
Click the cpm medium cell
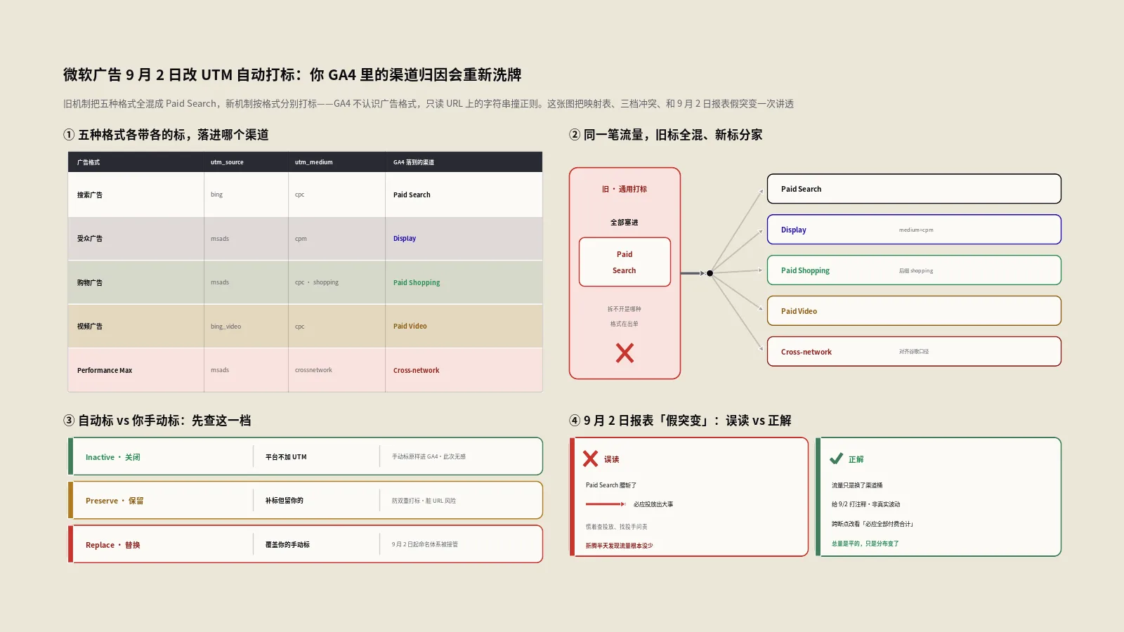(301, 239)
